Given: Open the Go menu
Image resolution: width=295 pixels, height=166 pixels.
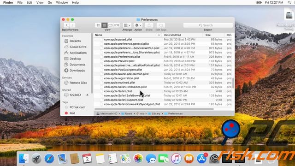Looking at the screenshot, I should coord(50,2).
